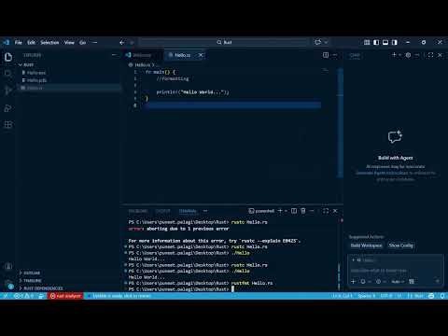Click the navigate forward arrow
Viewport: 448px width, 336px height.
pos(132,42)
